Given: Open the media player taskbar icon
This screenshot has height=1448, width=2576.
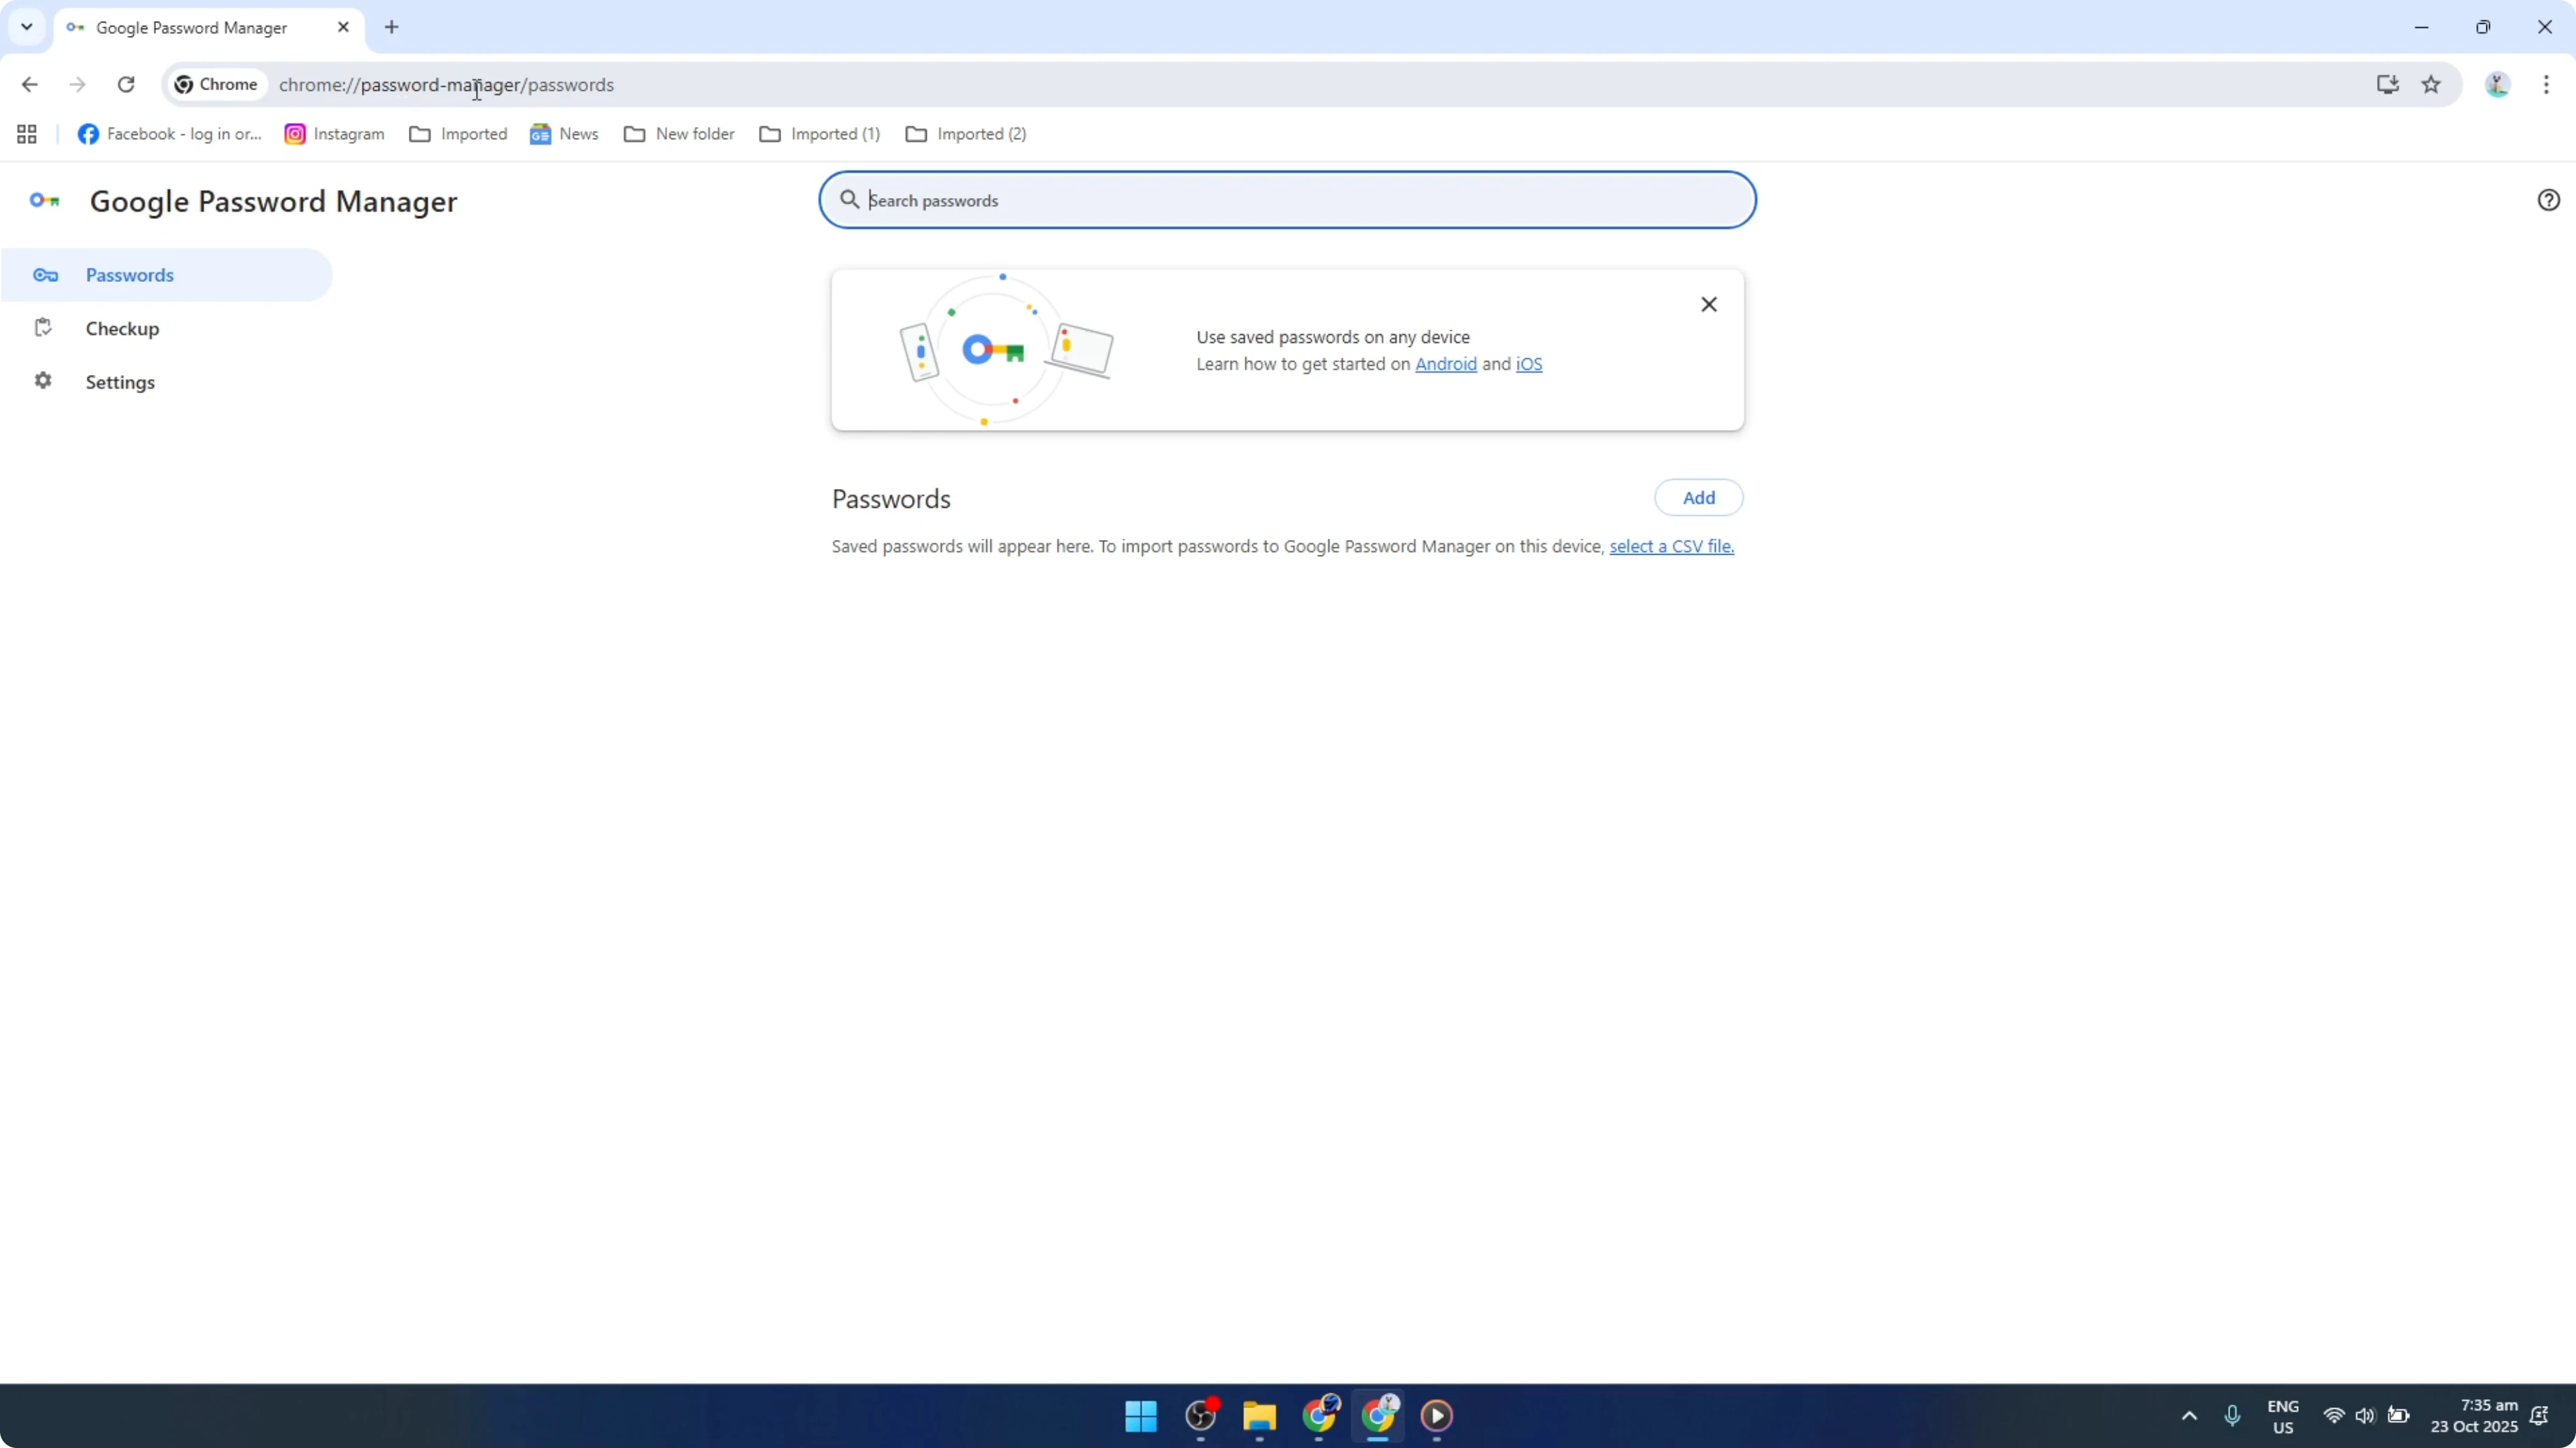Looking at the screenshot, I should tap(1437, 1415).
